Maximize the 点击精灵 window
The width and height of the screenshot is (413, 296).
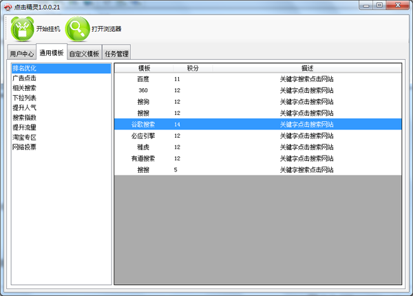[379, 6]
